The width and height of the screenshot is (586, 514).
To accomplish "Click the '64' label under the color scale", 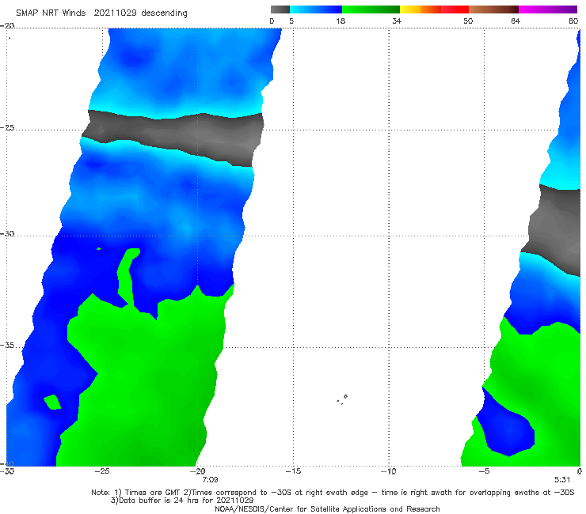I will point(516,21).
